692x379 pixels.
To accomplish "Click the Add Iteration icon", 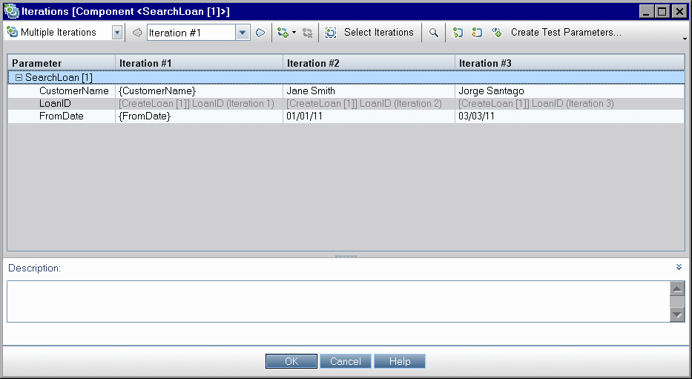I will (282, 33).
